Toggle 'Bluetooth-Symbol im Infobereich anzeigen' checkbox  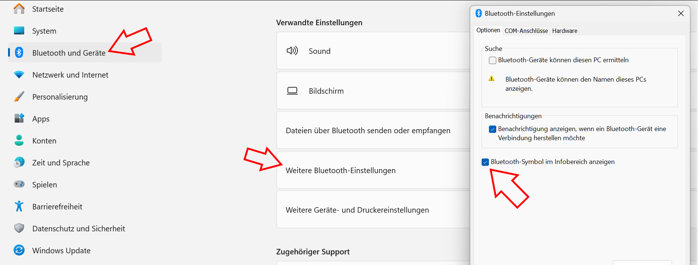pyautogui.click(x=485, y=162)
